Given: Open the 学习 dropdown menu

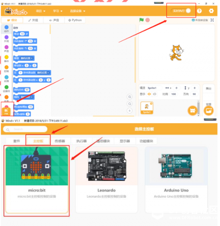Looking at the screenshot, I should point(58,11).
